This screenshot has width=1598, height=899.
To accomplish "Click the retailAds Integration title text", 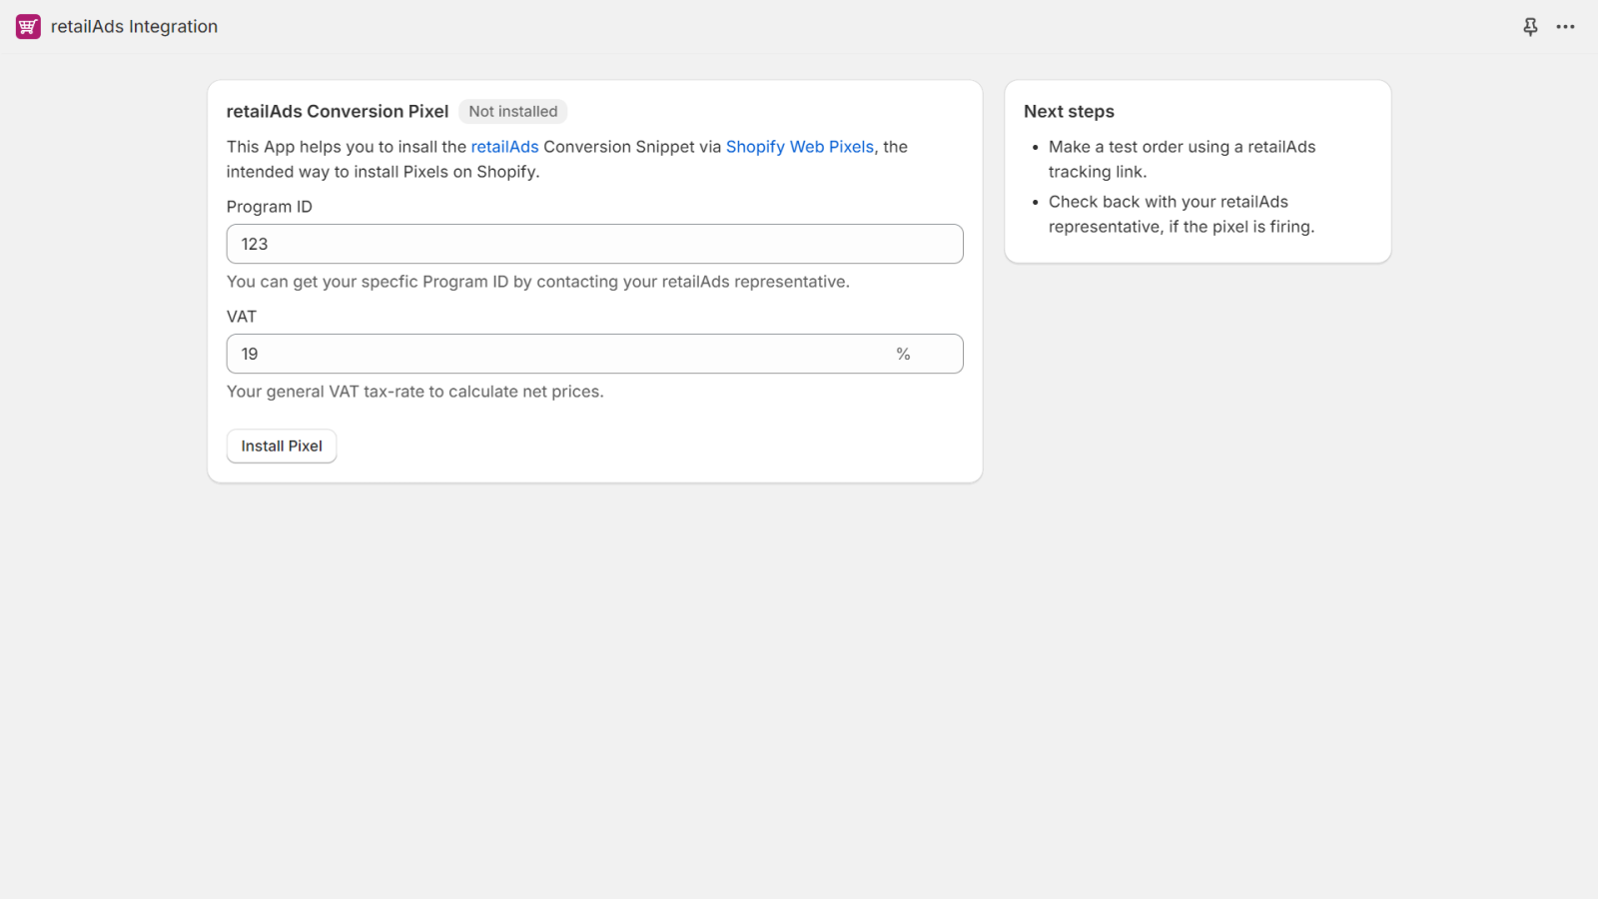I will 134,27.
